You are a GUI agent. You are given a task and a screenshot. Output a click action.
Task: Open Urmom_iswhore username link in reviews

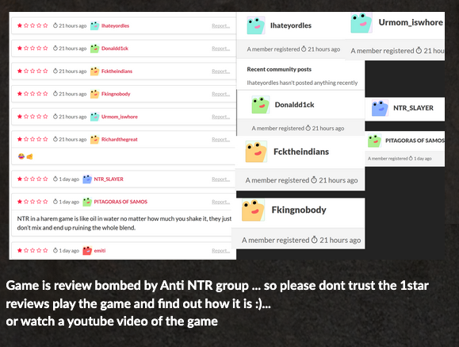click(x=120, y=117)
